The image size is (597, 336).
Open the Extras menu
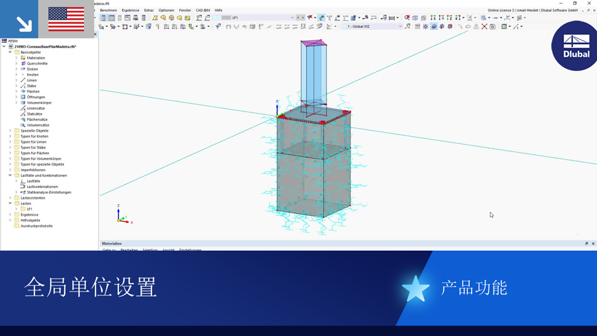149,10
